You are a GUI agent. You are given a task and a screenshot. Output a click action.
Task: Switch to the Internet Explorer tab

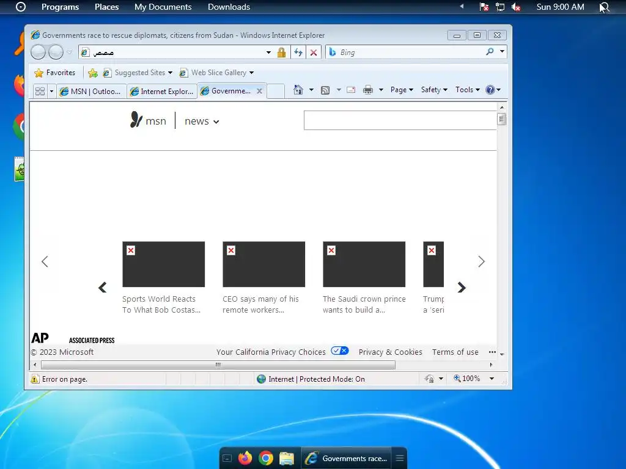coord(162,92)
